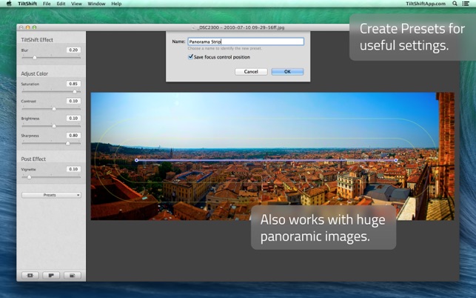This screenshot has width=476, height=298.
Task: Click the "Post Effect" section heading
Action: [x=33, y=159]
